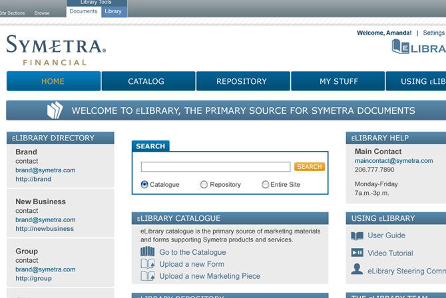Screen dimensions: 446x298
Task: Click the eLibrary Directory panel header
Action: point(61,138)
